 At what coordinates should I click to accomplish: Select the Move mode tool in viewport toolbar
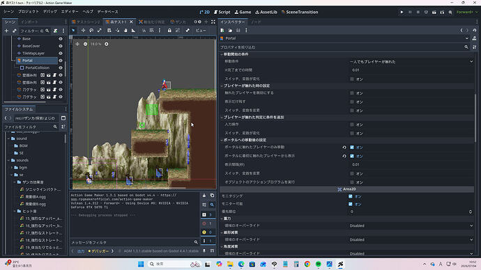[83, 31]
